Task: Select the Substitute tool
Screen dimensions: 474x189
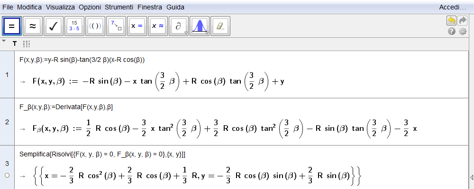Action: pos(116,26)
